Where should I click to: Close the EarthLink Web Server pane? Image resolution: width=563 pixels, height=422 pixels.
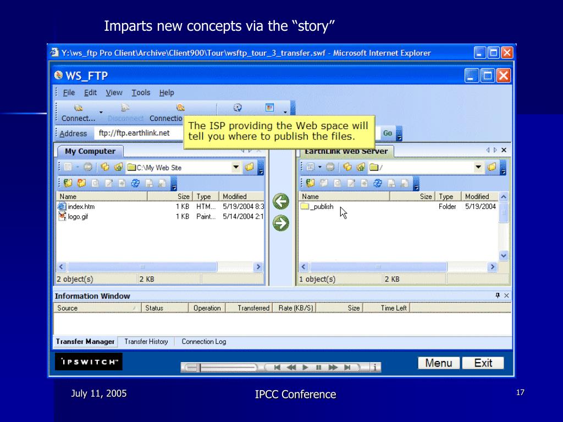tap(504, 150)
